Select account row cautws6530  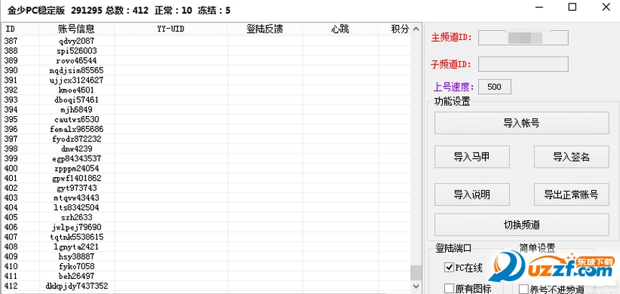click(x=206, y=119)
